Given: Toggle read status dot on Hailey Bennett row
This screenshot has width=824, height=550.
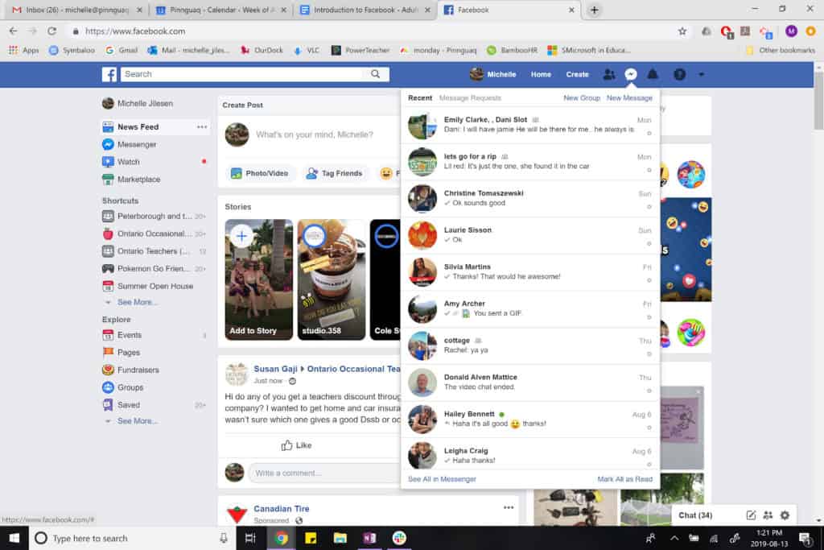Looking at the screenshot, I should pos(649,428).
